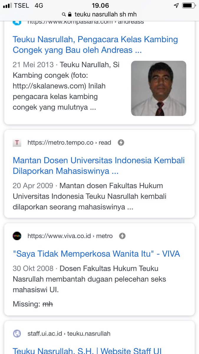Tap the AMP lightning icon beside viva.co.id
The width and height of the screenshot is (199, 354).
click(122, 236)
